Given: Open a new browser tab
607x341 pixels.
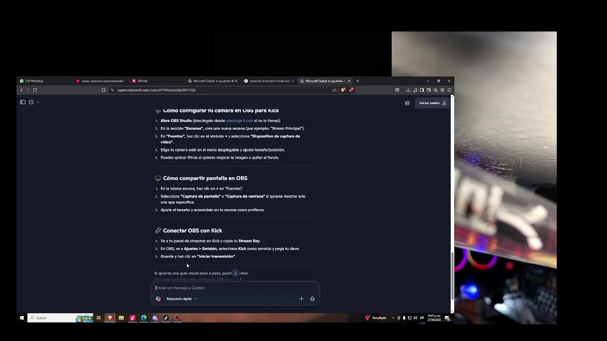Looking at the screenshot, I should tap(358, 81).
